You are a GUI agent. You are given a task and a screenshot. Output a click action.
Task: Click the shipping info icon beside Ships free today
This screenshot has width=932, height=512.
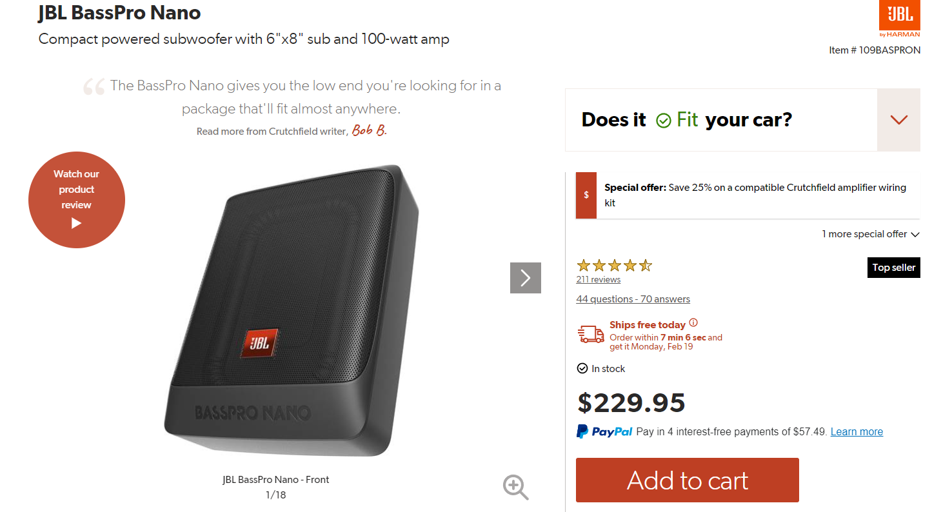point(693,323)
